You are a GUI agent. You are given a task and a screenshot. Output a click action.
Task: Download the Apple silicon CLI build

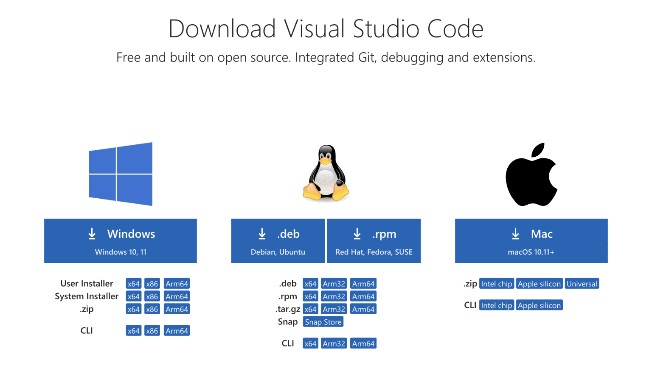539,305
